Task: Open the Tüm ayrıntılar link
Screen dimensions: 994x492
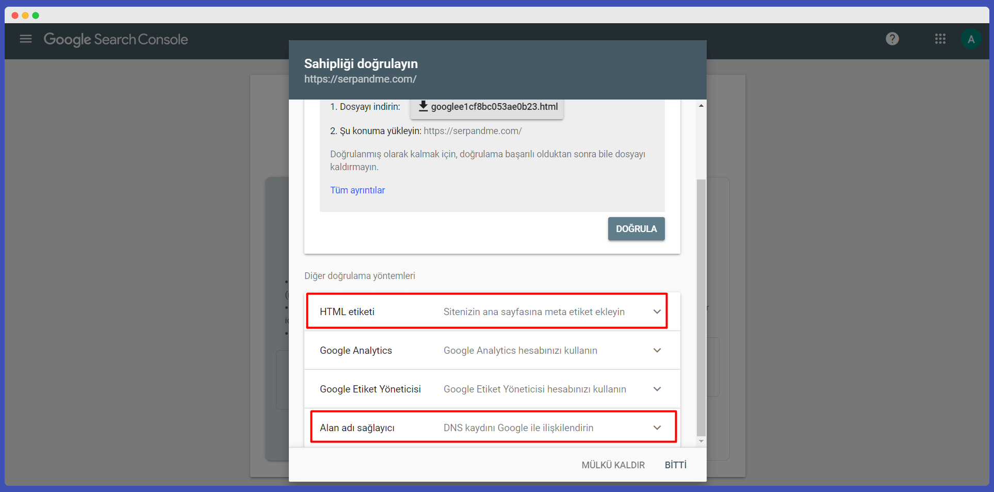Action: [357, 190]
